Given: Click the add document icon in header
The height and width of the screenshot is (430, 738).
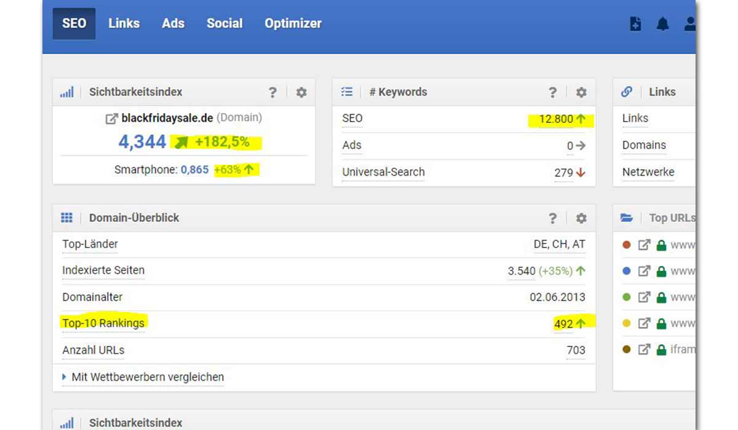Looking at the screenshot, I should (636, 24).
